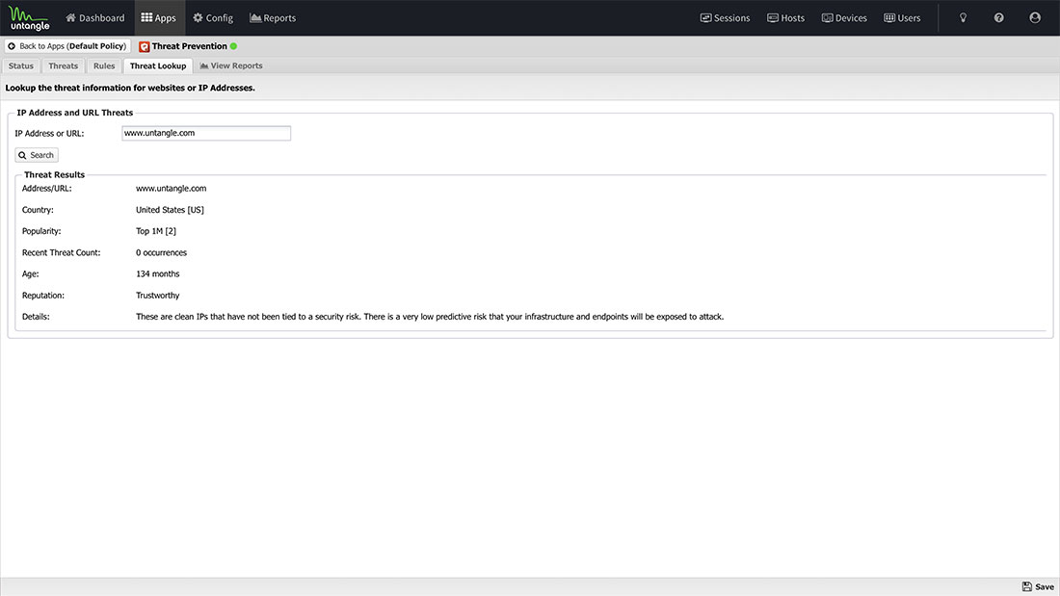View Devices list
The height and width of the screenshot is (596, 1060).
(844, 18)
